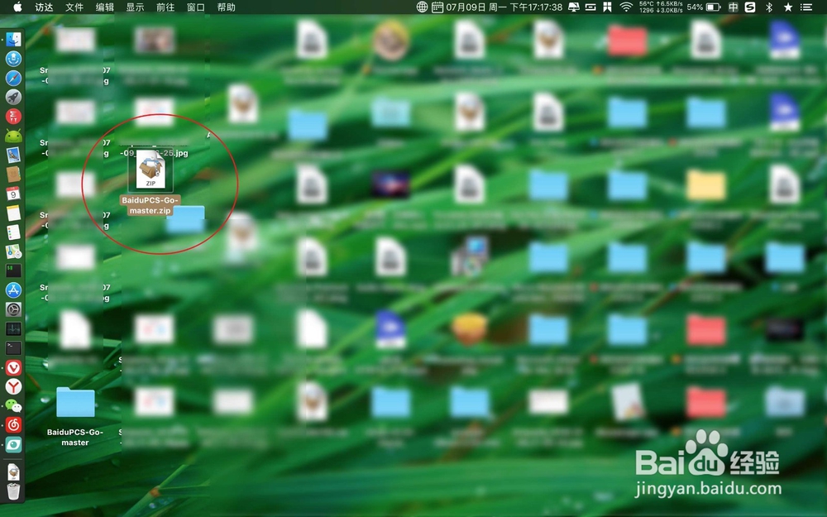Viewport: 827px width, 517px height.
Task: Open the 显示 menu
Action: pyautogui.click(x=135, y=7)
